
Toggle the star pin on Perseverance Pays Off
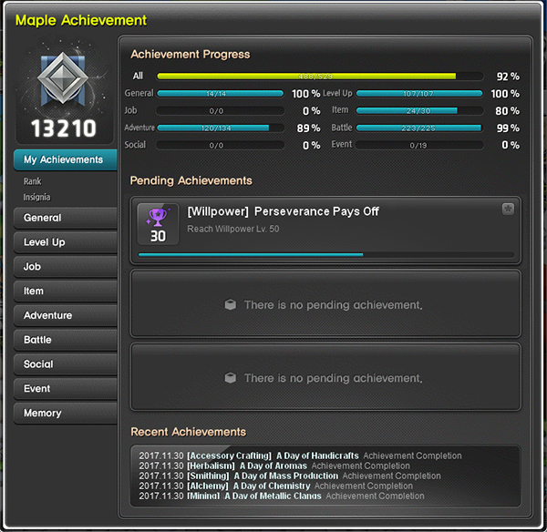click(x=508, y=209)
